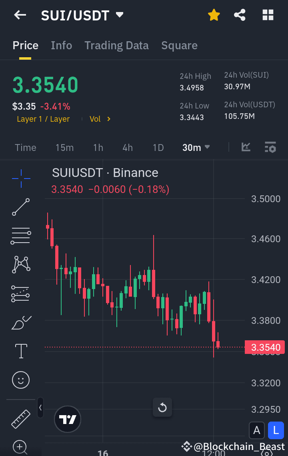Screen dimensions: 288x456
Task: Select the brush drawing tool
Action: click(x=20, y=322)
